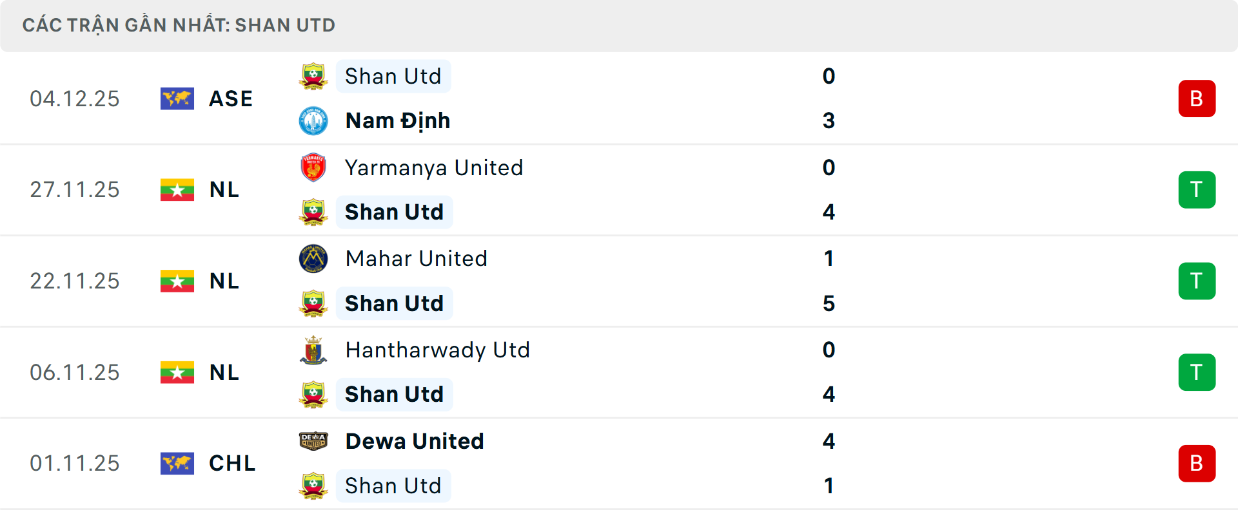Click the Dewa United logo
The image size is (1238, 510).
point(314,441)
